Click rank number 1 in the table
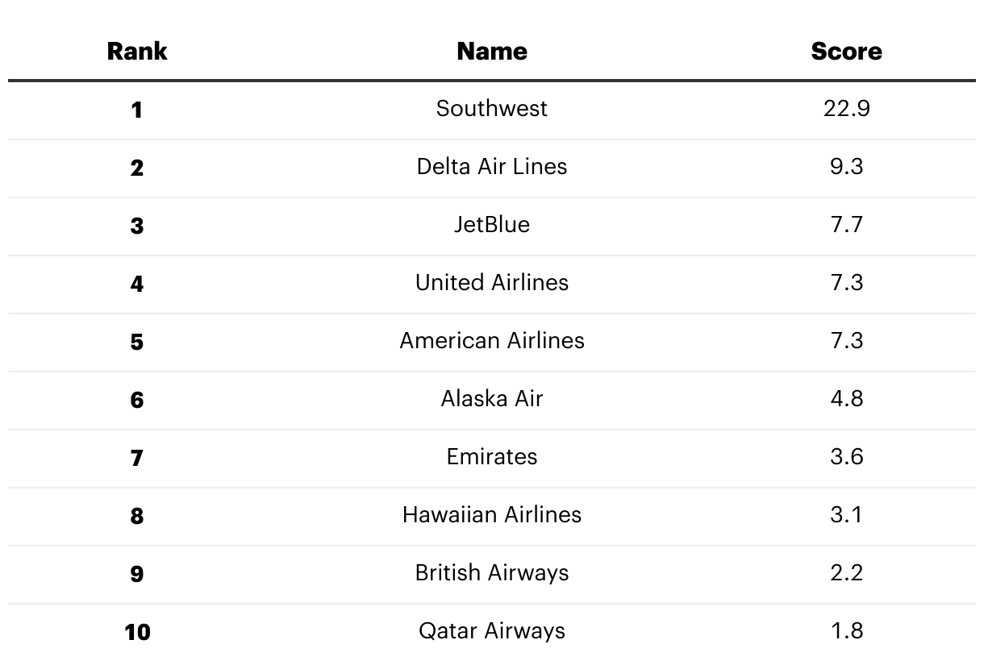The height and width of the screenshot is (669, 984). tap(137, 110)
